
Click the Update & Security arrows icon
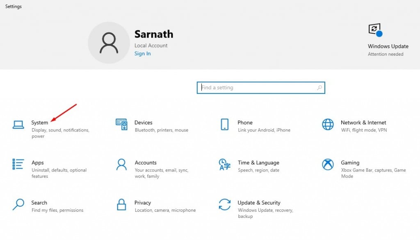point(224,204)
